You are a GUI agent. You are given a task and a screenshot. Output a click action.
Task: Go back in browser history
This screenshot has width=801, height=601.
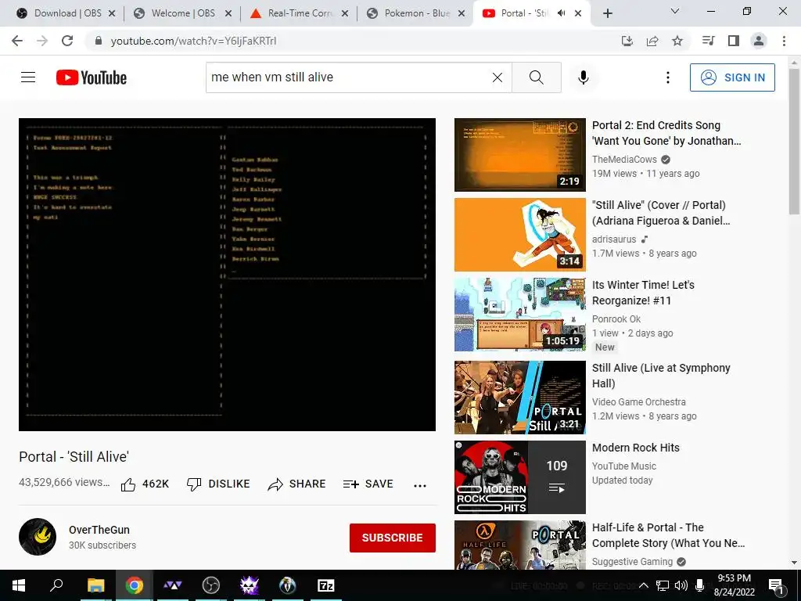(17, 41)
